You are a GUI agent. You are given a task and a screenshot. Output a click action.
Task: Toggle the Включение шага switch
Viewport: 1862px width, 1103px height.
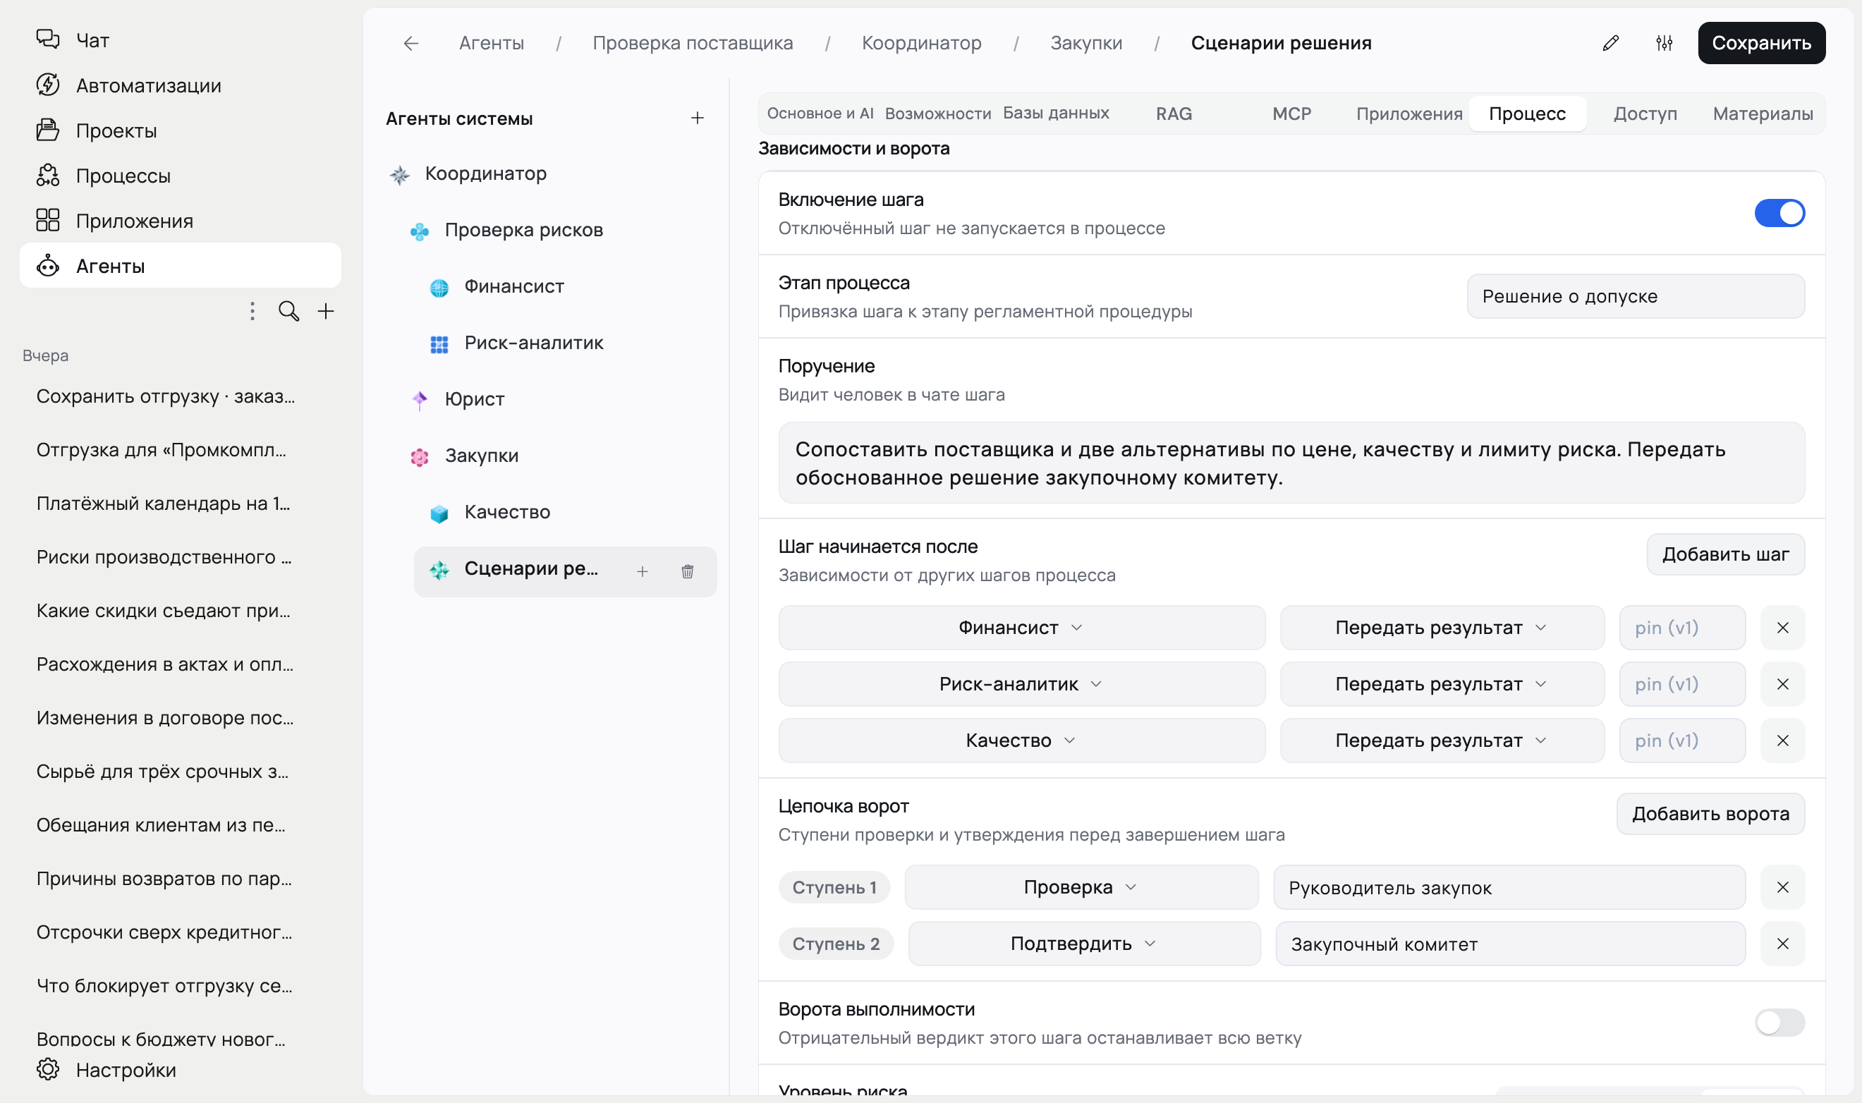pyautogui.click(x=1779, y=213)
